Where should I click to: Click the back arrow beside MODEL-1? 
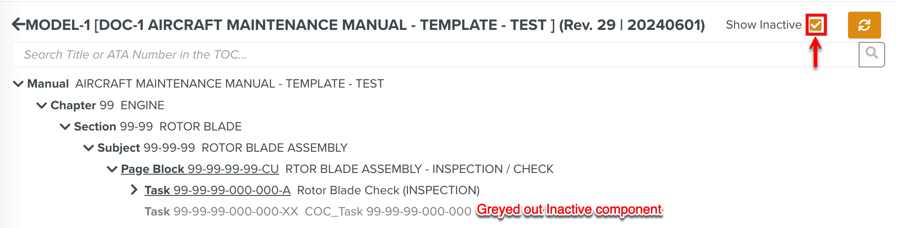18,24
